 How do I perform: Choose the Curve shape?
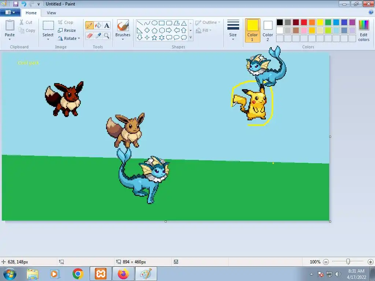pyautogui.click(x=147, y=23)
